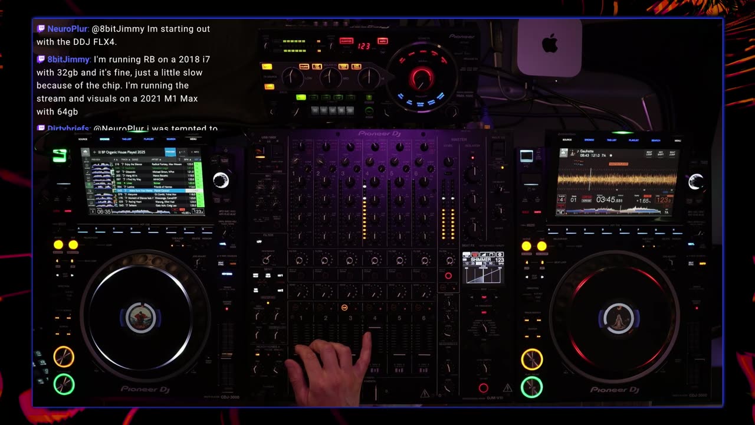Toggle the QUANTIZE button on the RMX-1000
The width and height of the screenshot is (755, 425).
[346, 41]
